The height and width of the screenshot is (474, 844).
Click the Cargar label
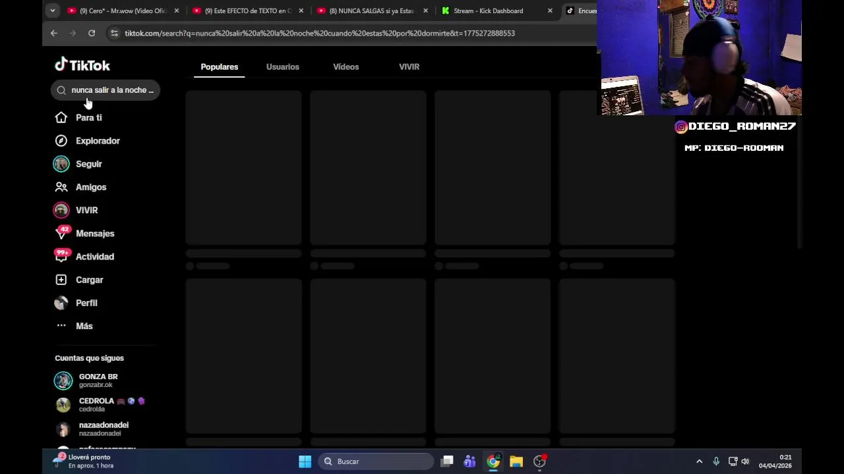click(x=90, y=280)
